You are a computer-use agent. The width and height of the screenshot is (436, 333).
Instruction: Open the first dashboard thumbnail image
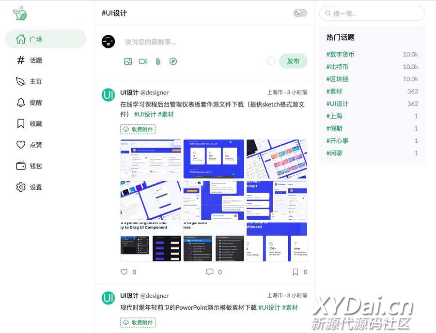(x=151, y=159)
